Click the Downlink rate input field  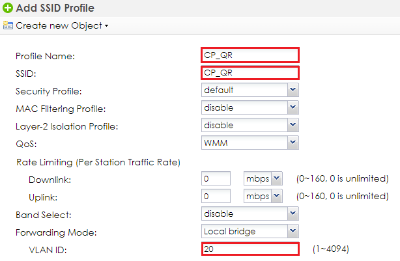[x=216, y=178]
